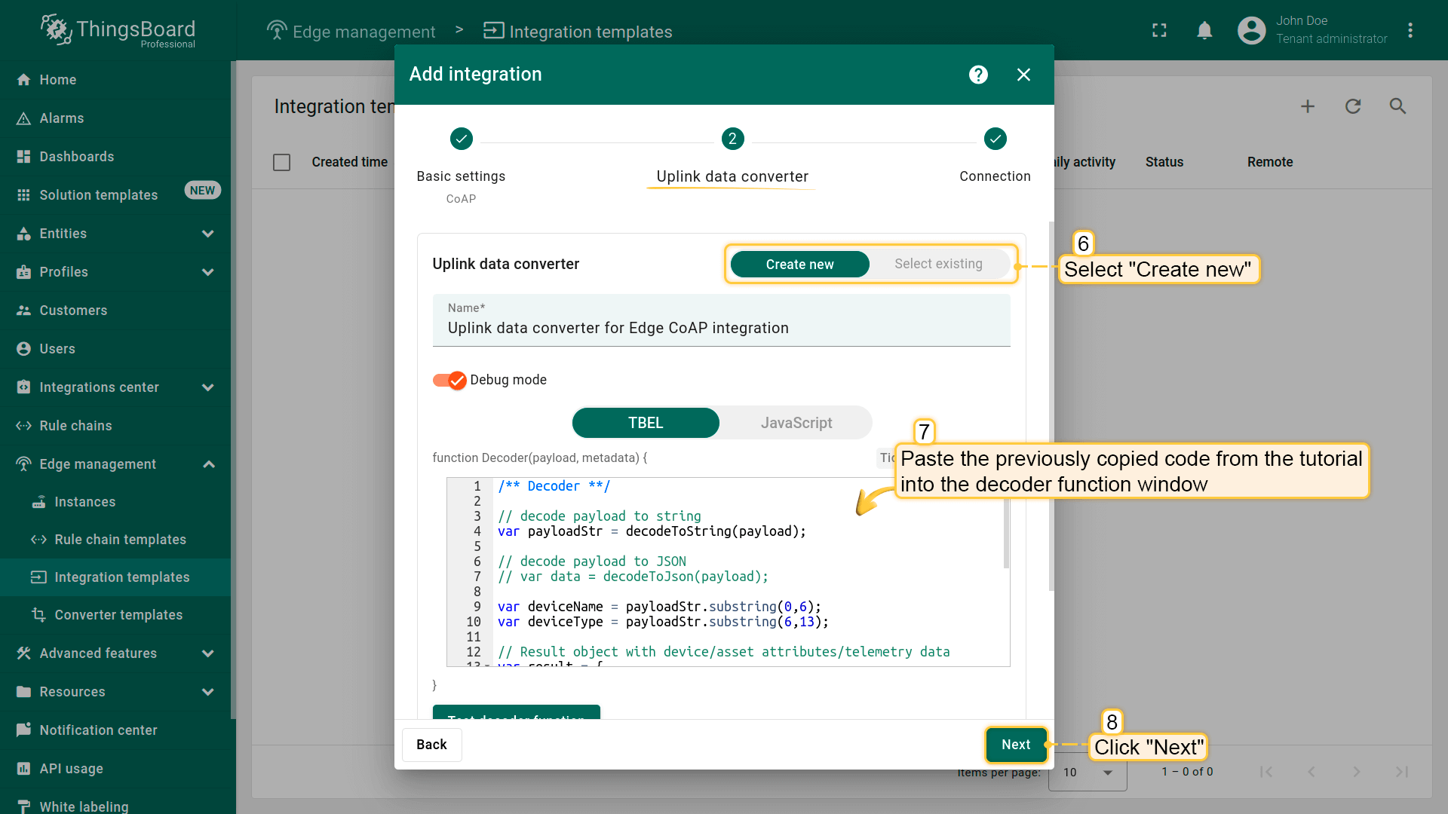Check the select-all table checkbox

pos(281,162)
